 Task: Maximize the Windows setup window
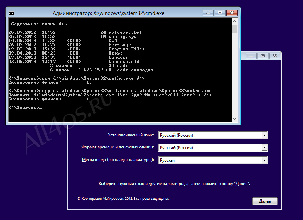pyautogui.click(x=263, y=56)
